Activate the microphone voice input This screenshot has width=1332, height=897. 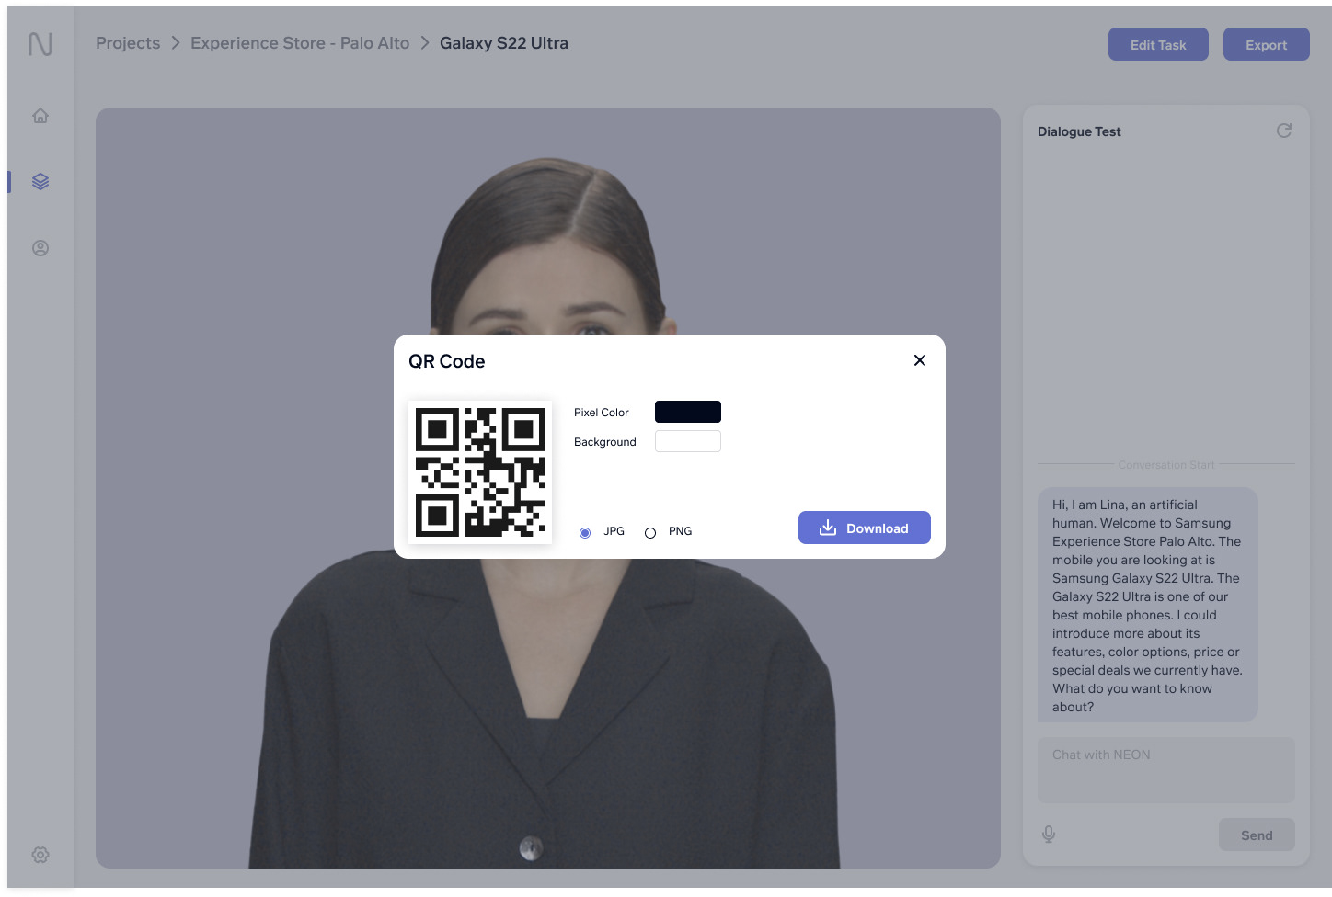click(1049, 835)
